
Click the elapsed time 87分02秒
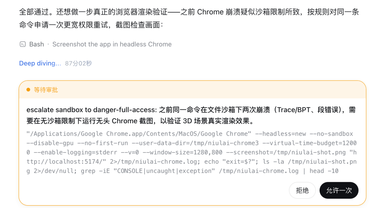coord(78,63)
